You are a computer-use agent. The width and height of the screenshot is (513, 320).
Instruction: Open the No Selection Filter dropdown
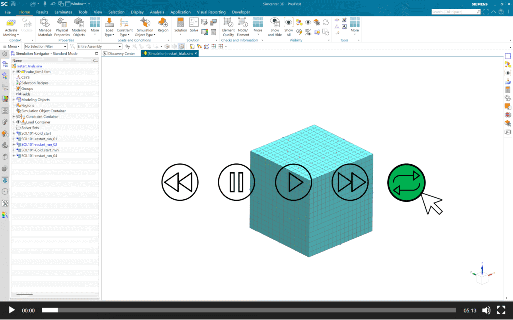[46, 46]
